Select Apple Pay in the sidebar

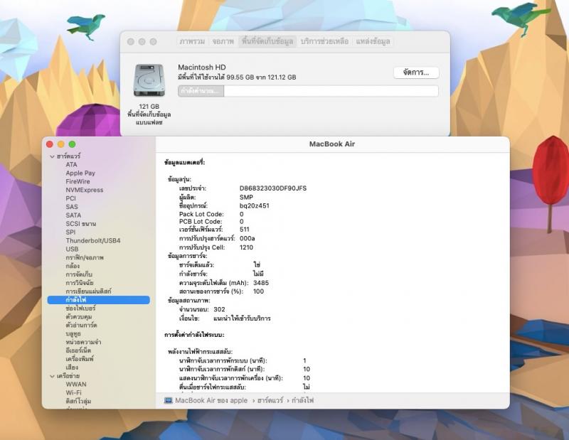click(x=80, y=173)
